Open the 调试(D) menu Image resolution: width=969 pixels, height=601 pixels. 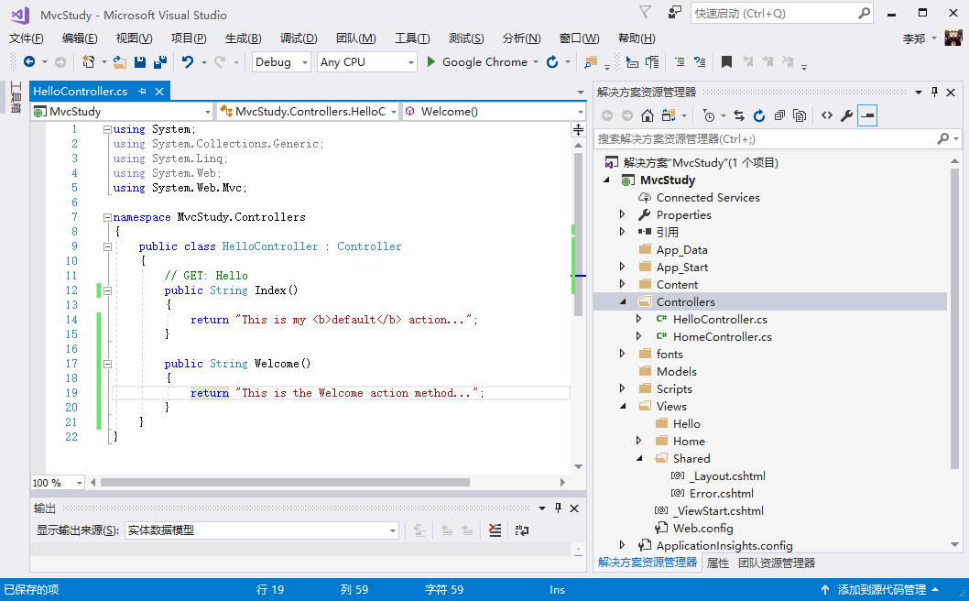pyautogui.click(x=298, y=38)
